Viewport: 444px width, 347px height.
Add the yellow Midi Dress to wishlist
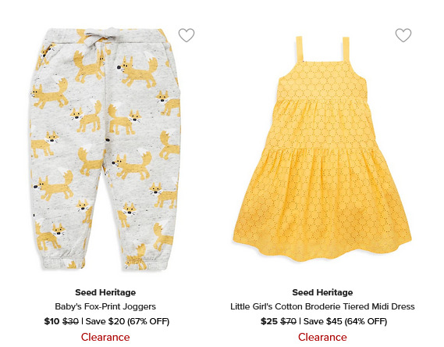pyautogui.click(x=403, y=35)
